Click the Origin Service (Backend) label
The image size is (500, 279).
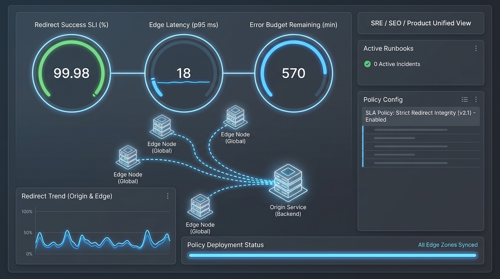[288, 210]
